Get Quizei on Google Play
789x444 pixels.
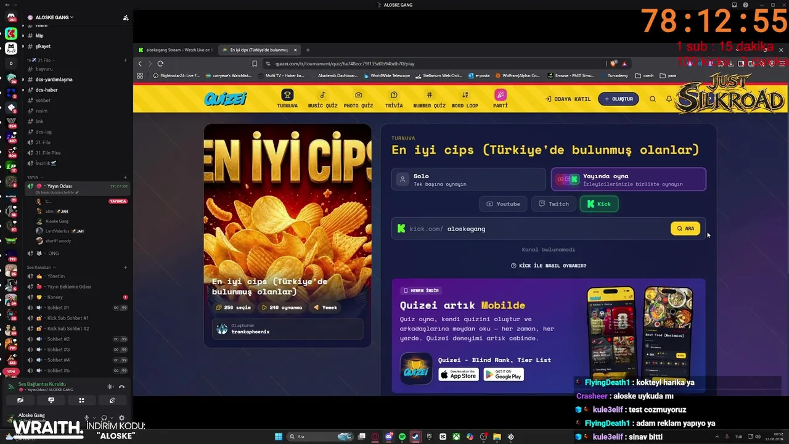tap(504, 374)
